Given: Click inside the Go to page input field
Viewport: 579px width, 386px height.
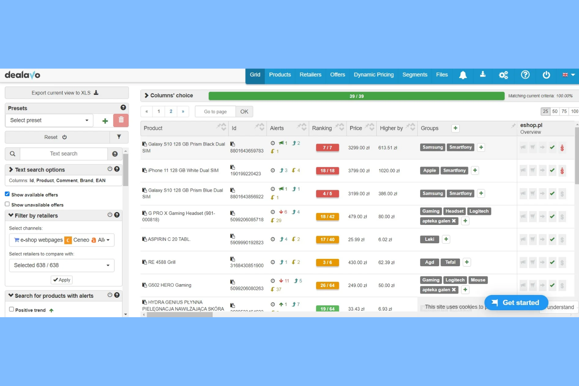Looking at the screenshot, I should [x=215, y=111].
